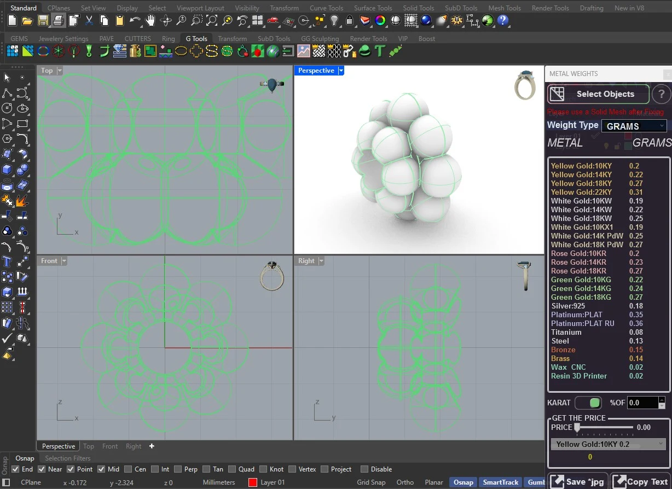Enable the Quad osnap checkbox
Image resolution: width=672 pixels, height=489 pixels.
(231, 469)
